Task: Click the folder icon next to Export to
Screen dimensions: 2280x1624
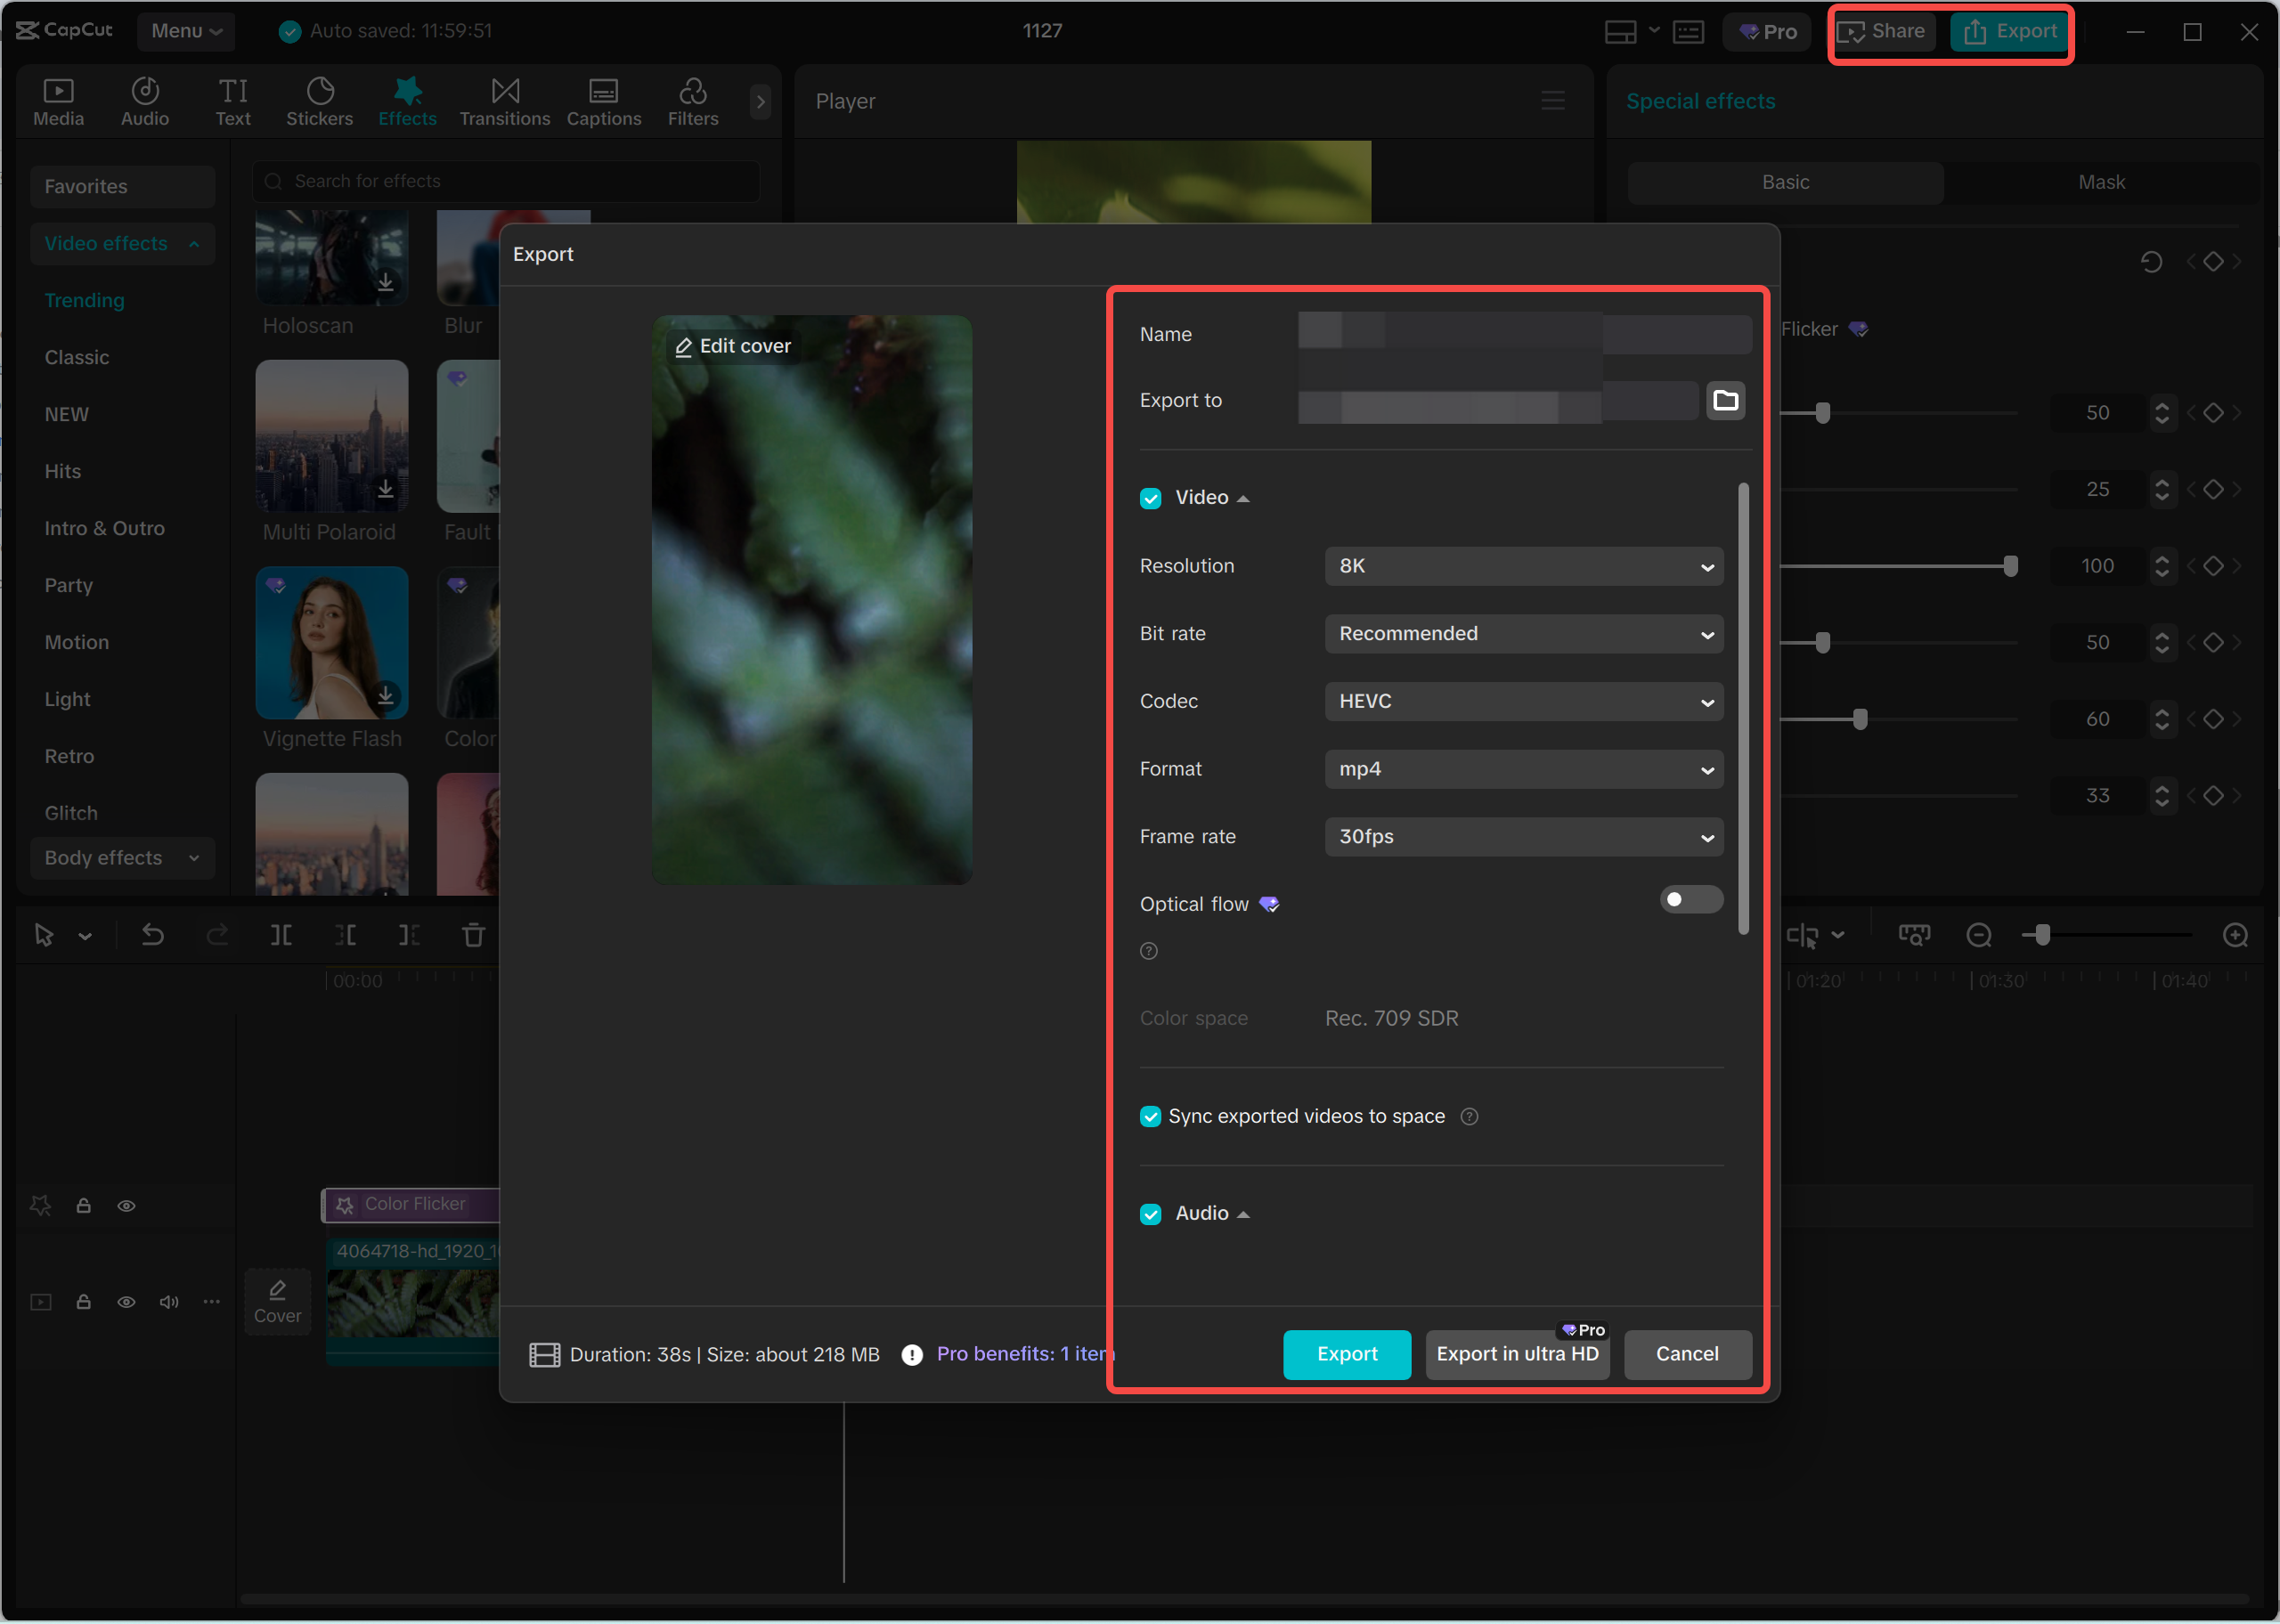Action: [1725, 401]
